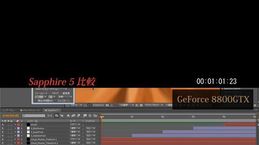Hide the [Grid] layer eye toggle

click(x=3, y=125)
